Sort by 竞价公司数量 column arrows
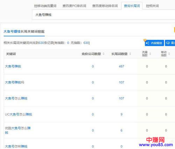The width and height of the screenshot is (175, 149). point(104,54)
